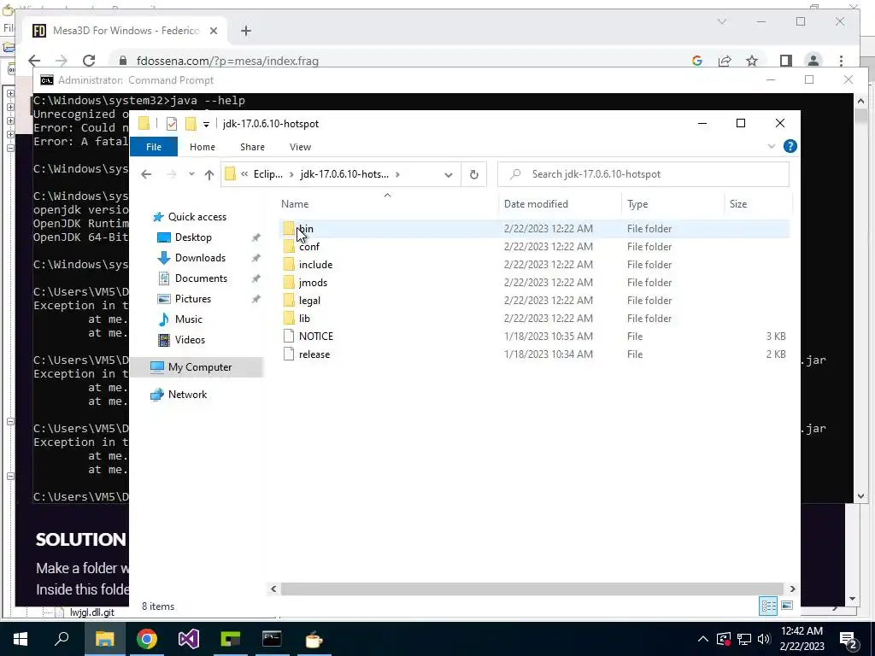This screenshot has height=656, width=875.
Task: Open address bar history dropdown
Action: coord(448,174)
